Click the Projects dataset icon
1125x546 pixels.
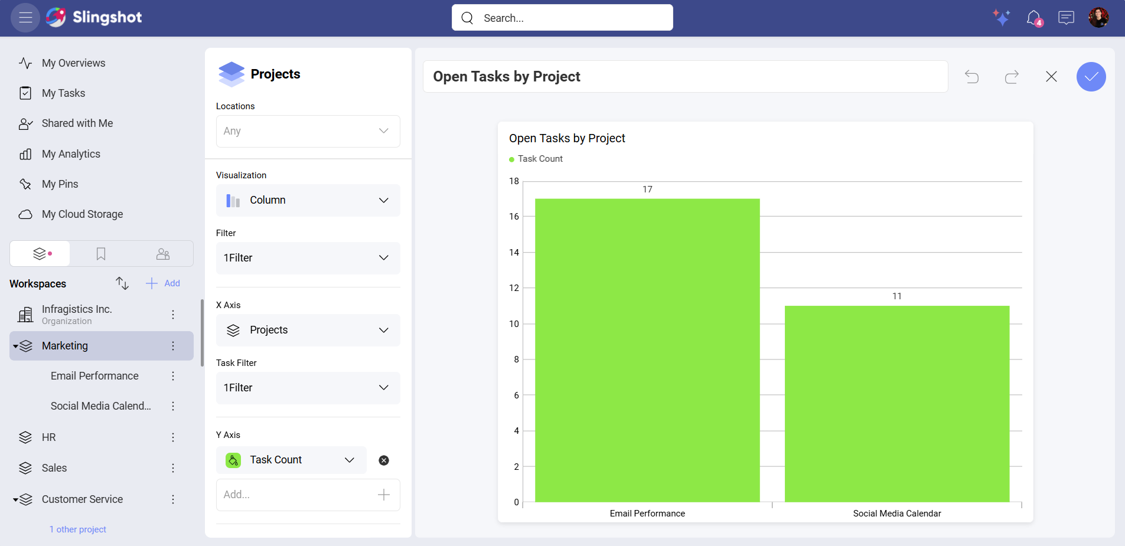231,74
